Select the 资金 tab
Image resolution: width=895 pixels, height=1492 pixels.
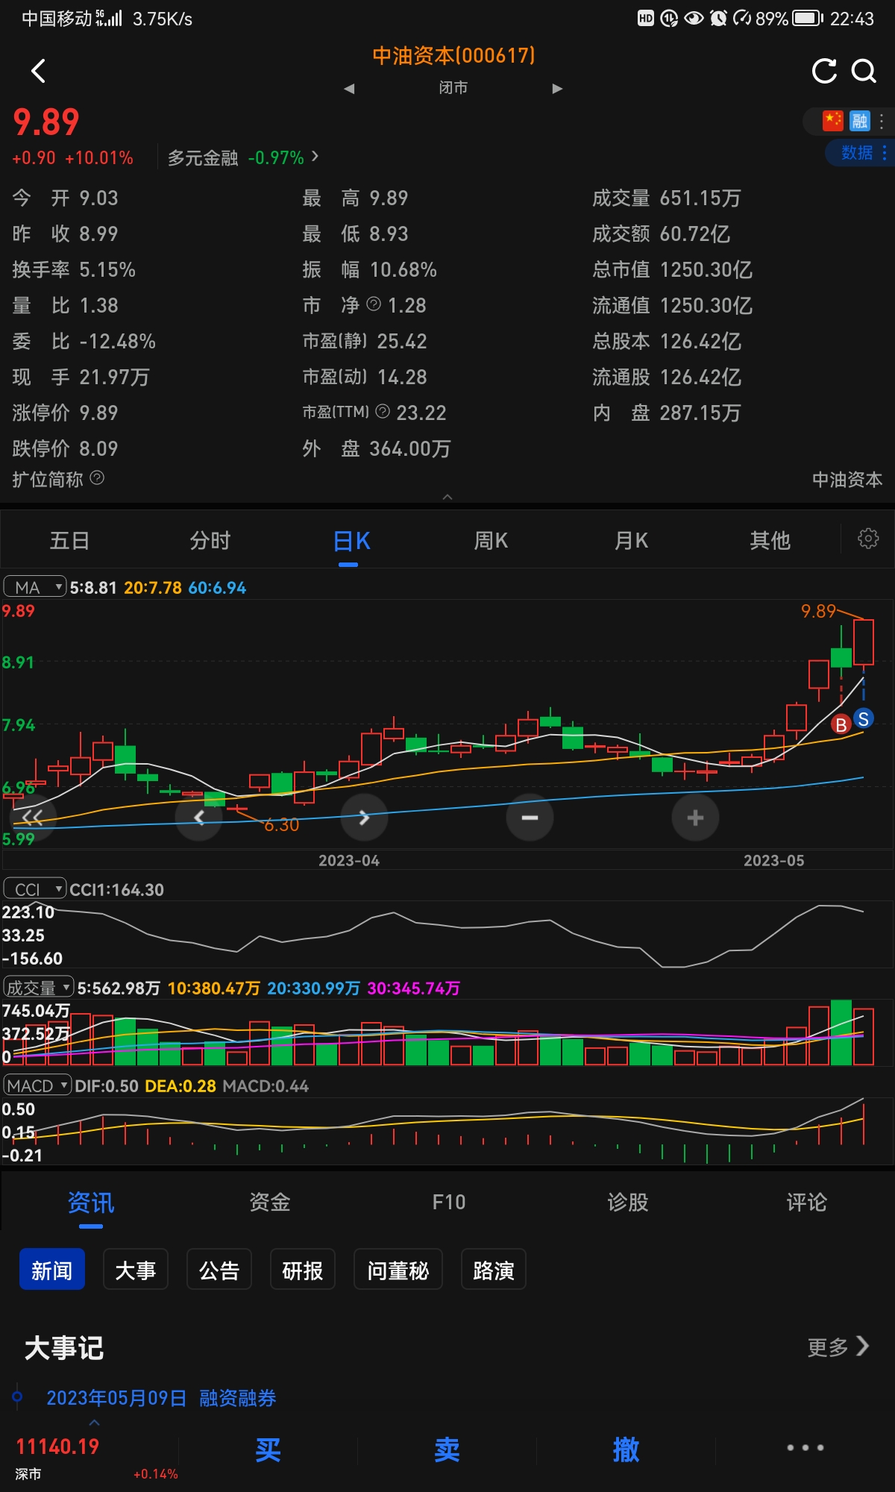pyautogui.click(x=269, y=1203)
